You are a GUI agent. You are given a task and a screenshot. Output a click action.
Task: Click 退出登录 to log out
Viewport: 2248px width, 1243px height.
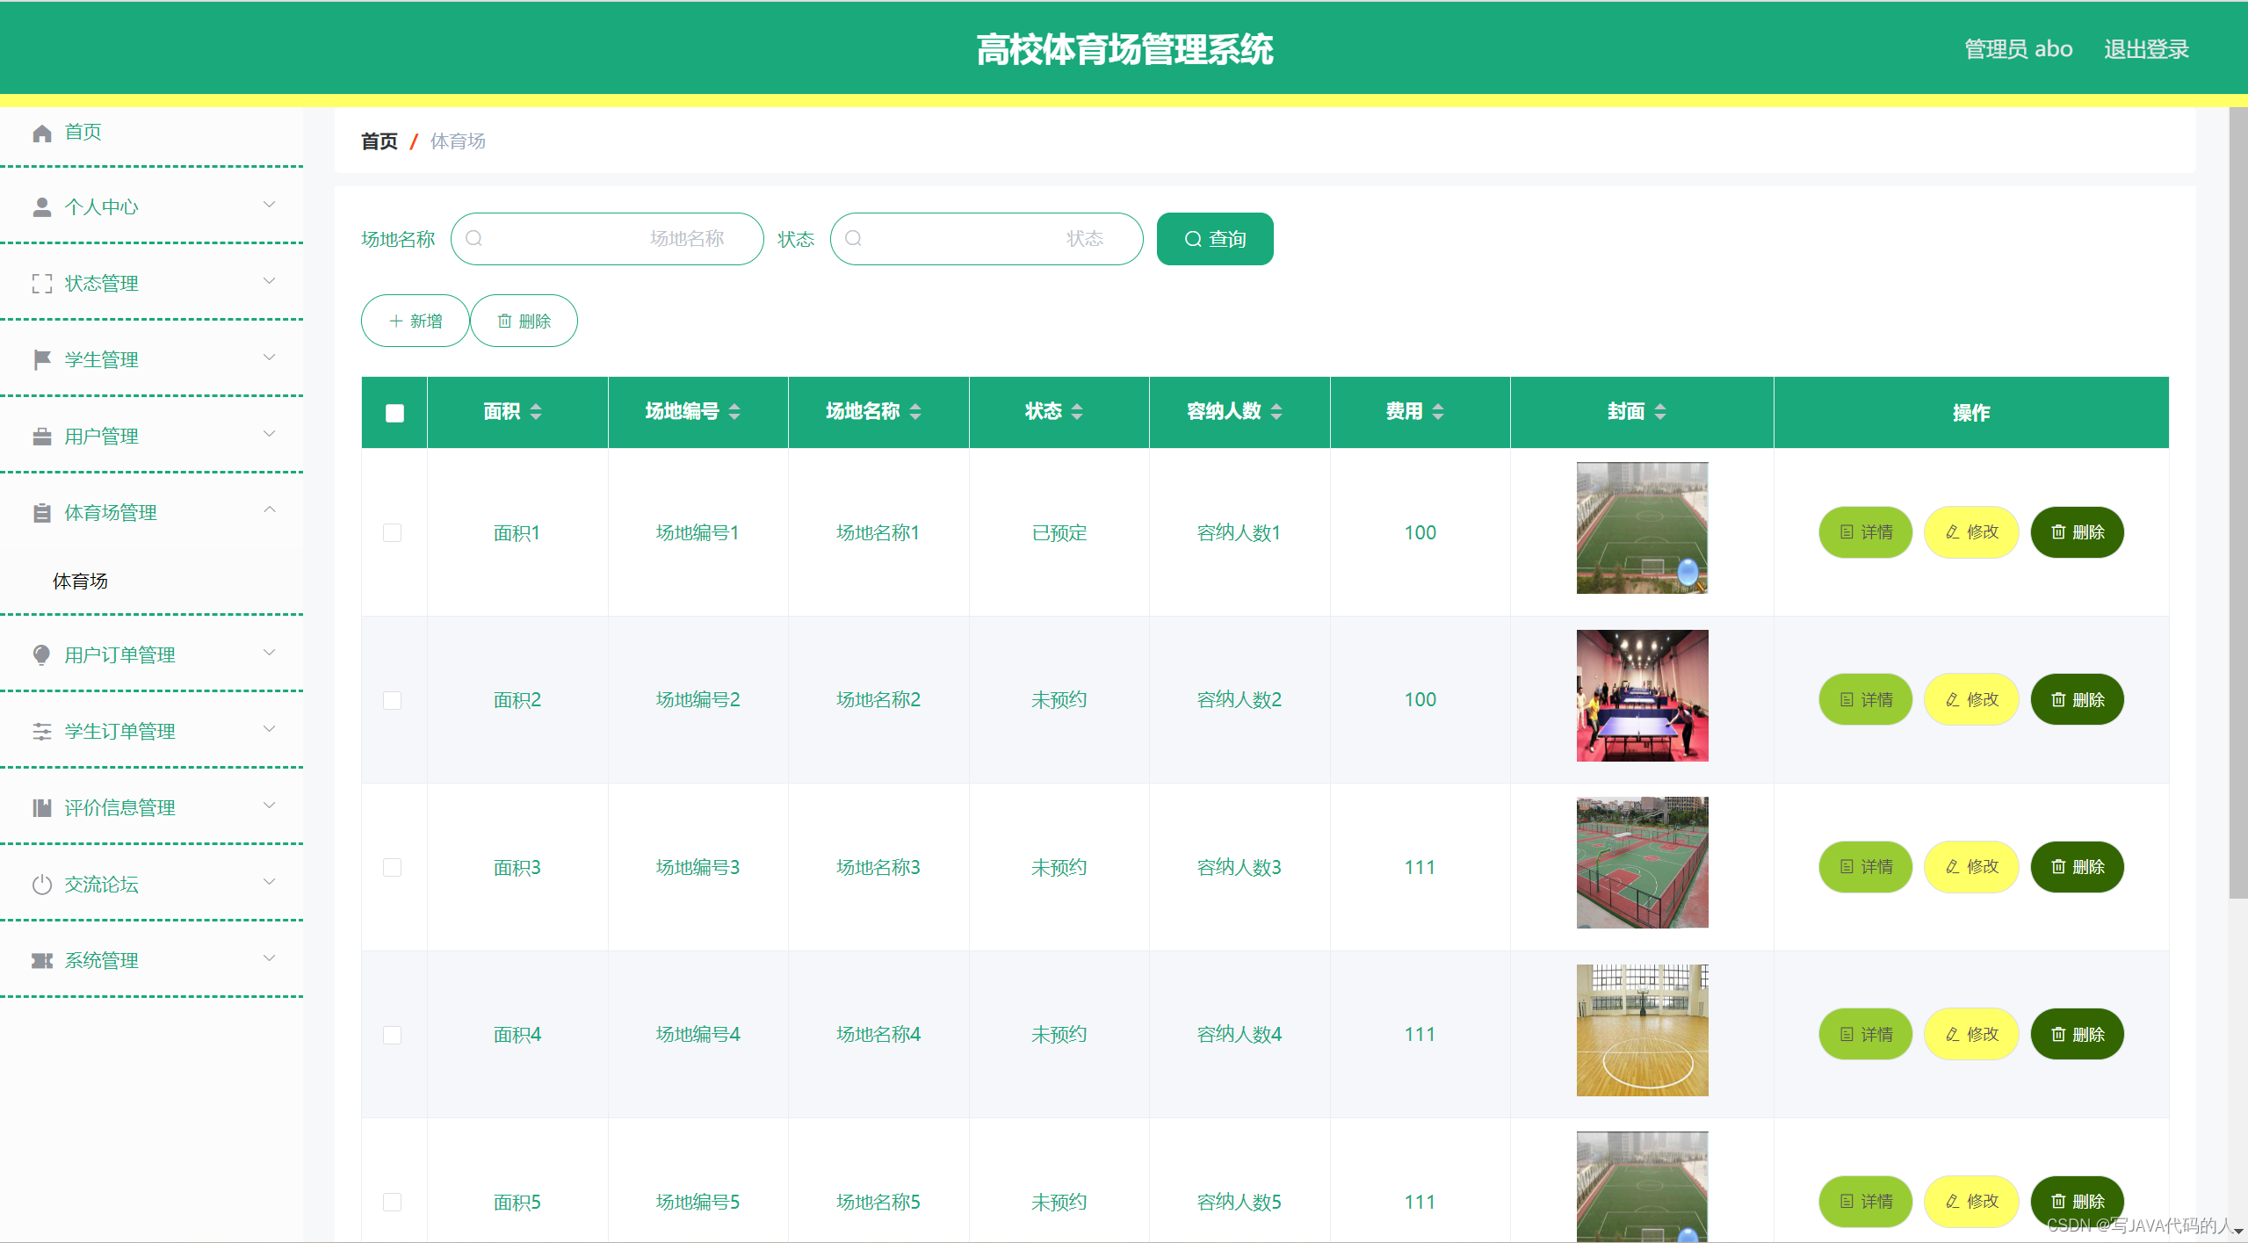(x=2146, y=49)
